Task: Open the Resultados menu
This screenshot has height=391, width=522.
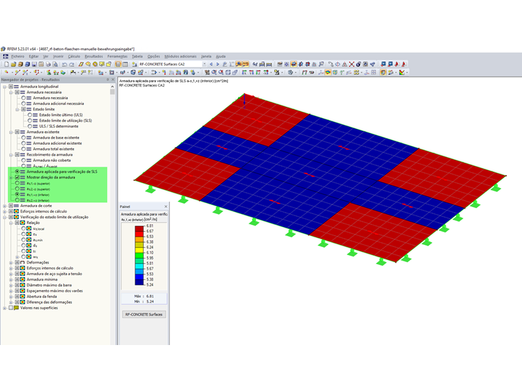Action: tap(93, 56)
